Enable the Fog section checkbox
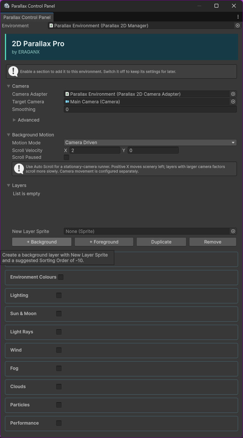Image resolution: width=243 pixels, height=438 pixels. point(59,368)
